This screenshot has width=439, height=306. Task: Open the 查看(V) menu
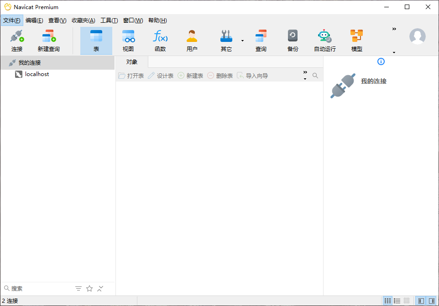point(57,20)
